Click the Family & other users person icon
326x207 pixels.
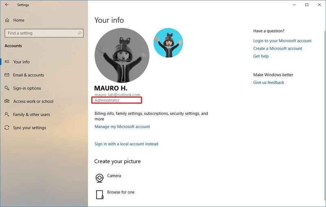coord(7,115)
